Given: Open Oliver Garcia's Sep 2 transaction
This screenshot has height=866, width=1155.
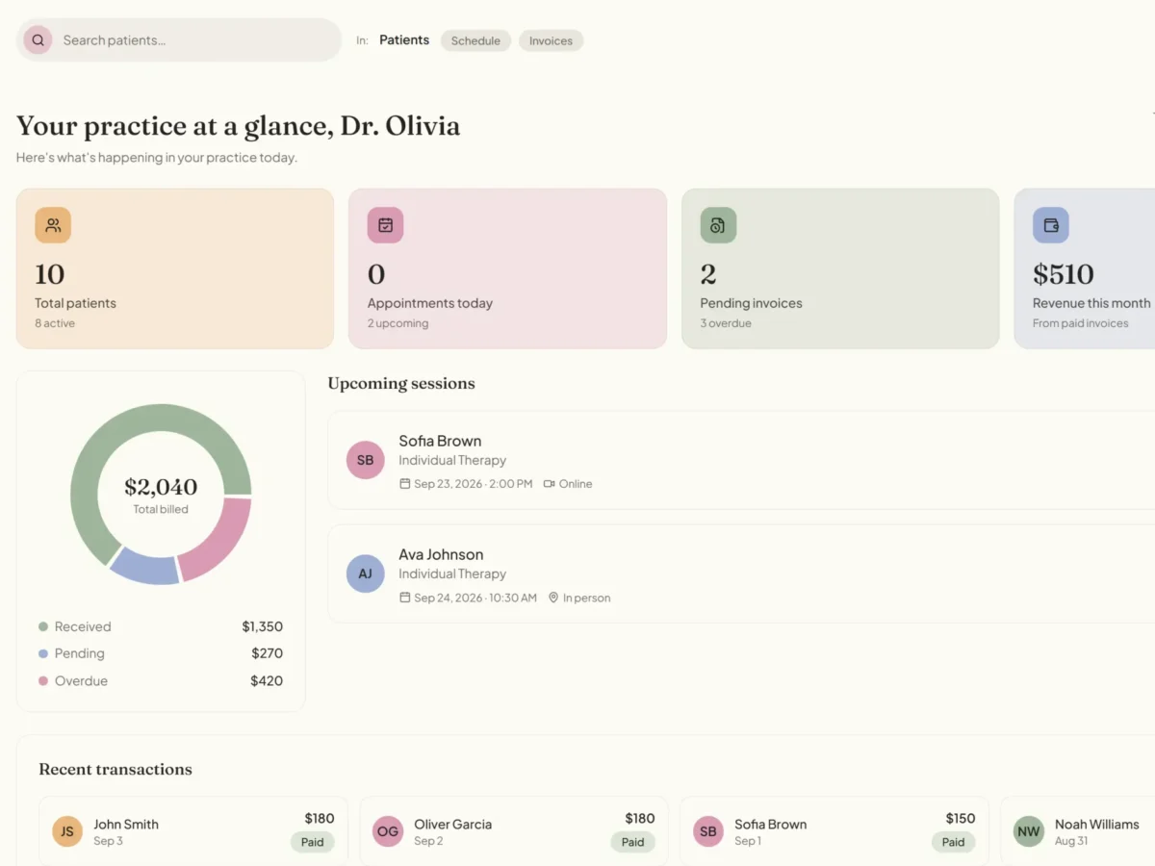Looking at the screenshot, I should point(514,831).
